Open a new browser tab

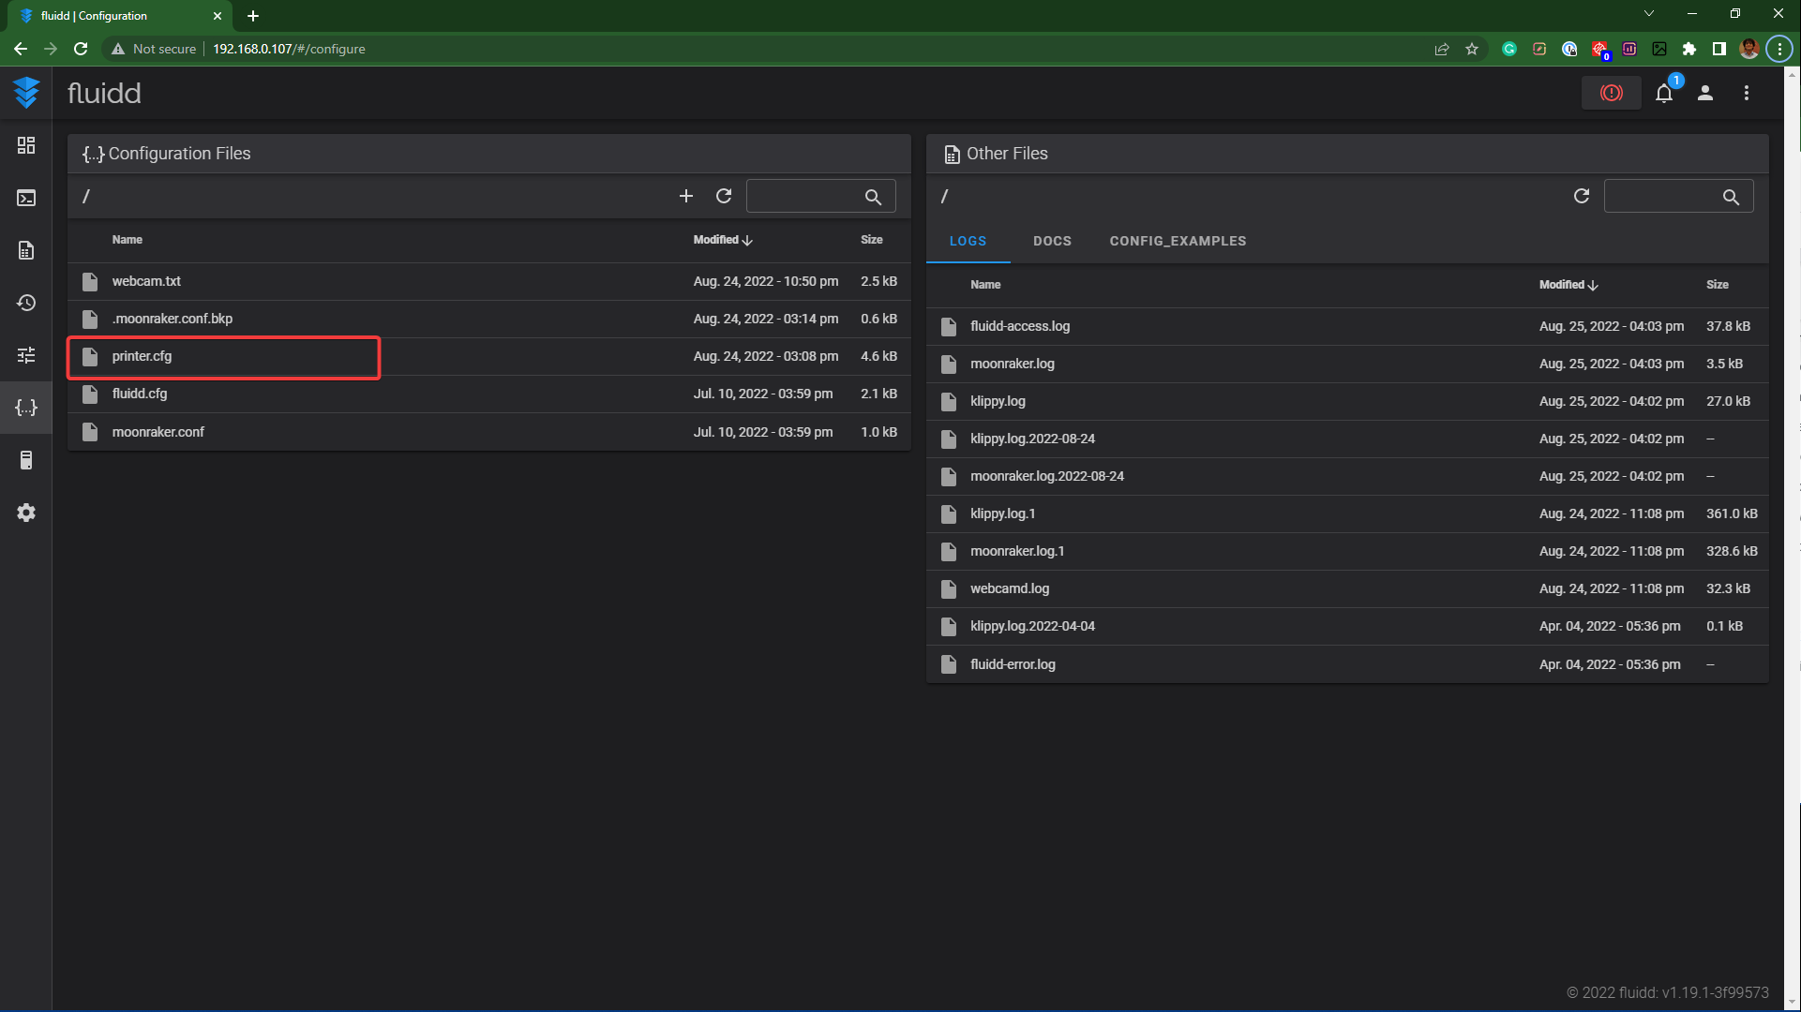tap(253, 16)
